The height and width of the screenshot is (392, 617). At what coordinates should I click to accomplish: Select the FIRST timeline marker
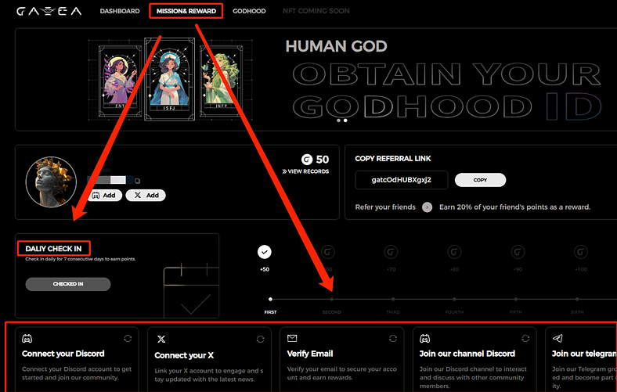pyautogui.click(x=270, y=299)
